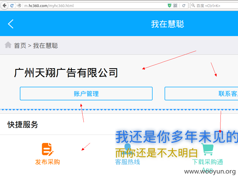Click 快捷服务 section heading
The height and width of the screenshot is (179, 238).
[23, 125]
